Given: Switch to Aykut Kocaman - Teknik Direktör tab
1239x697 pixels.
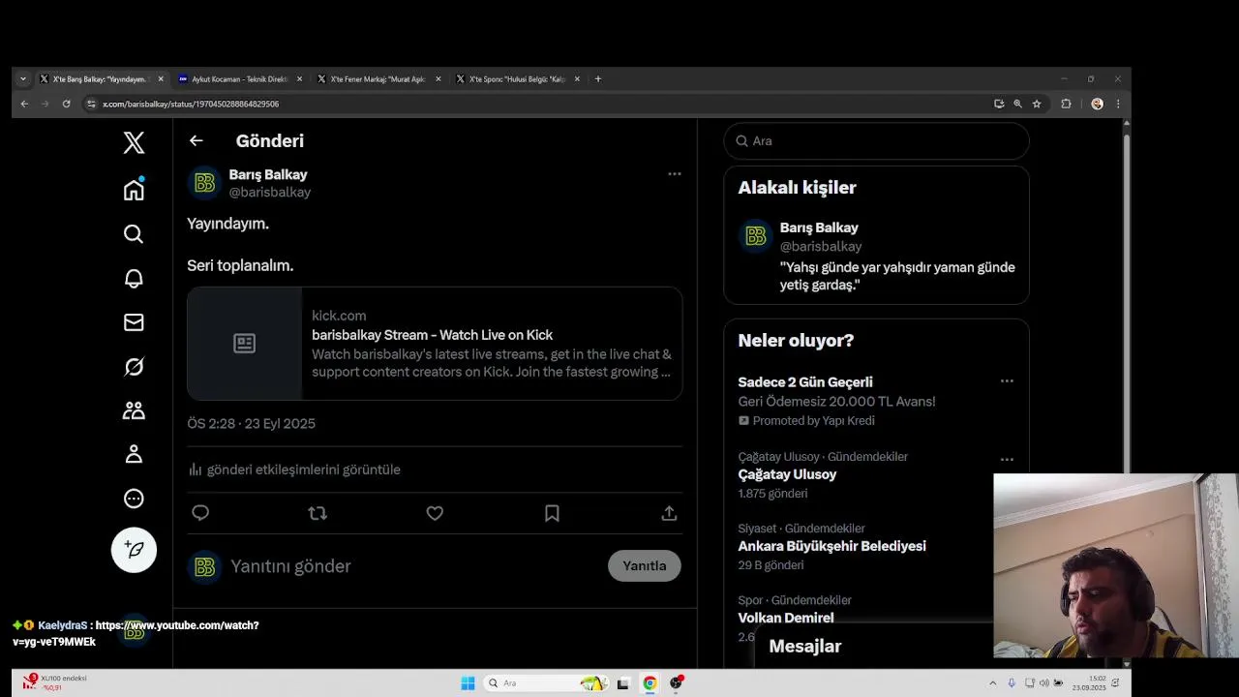Looking at the screenshot, I should (239, 79).
